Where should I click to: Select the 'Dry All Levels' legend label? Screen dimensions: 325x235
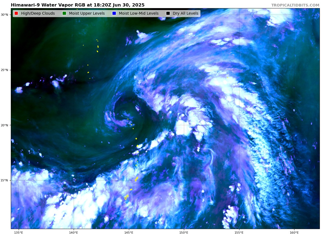click(186, 13)
